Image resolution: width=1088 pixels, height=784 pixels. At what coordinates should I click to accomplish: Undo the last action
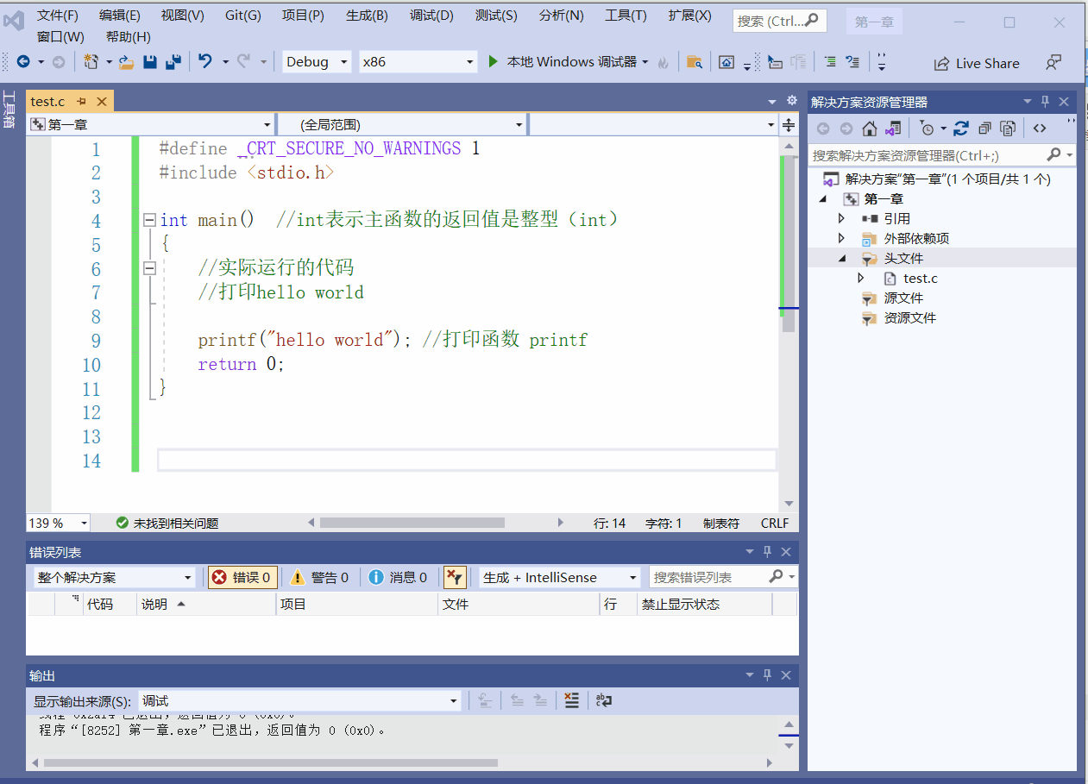[x=205, y=61]
